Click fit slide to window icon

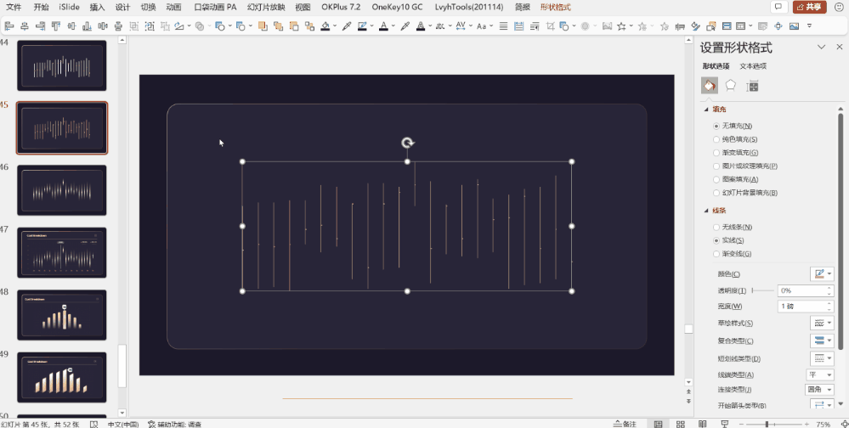pos(845,424)
